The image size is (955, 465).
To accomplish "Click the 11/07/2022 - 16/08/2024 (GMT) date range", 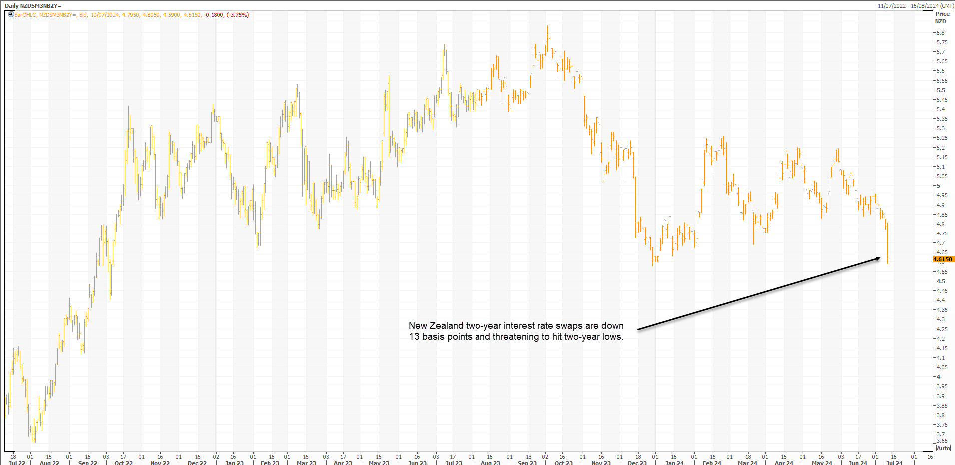I will tap(915, 6).
